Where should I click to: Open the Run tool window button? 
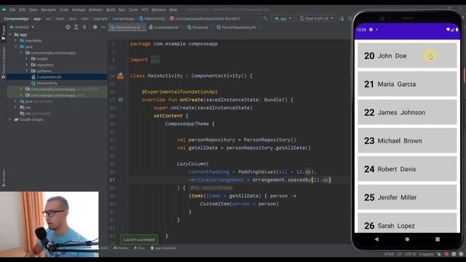[x=139, y=247]
